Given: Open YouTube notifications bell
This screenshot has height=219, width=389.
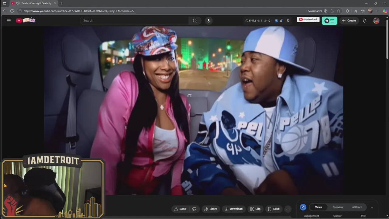Looking at the screenshot, I should 365,21.
